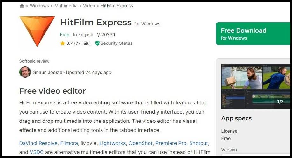The height and width of the screenshot is (158, 292).
Task: Go to the Multimedia breadcrumb category
Action: pos(66,6)
